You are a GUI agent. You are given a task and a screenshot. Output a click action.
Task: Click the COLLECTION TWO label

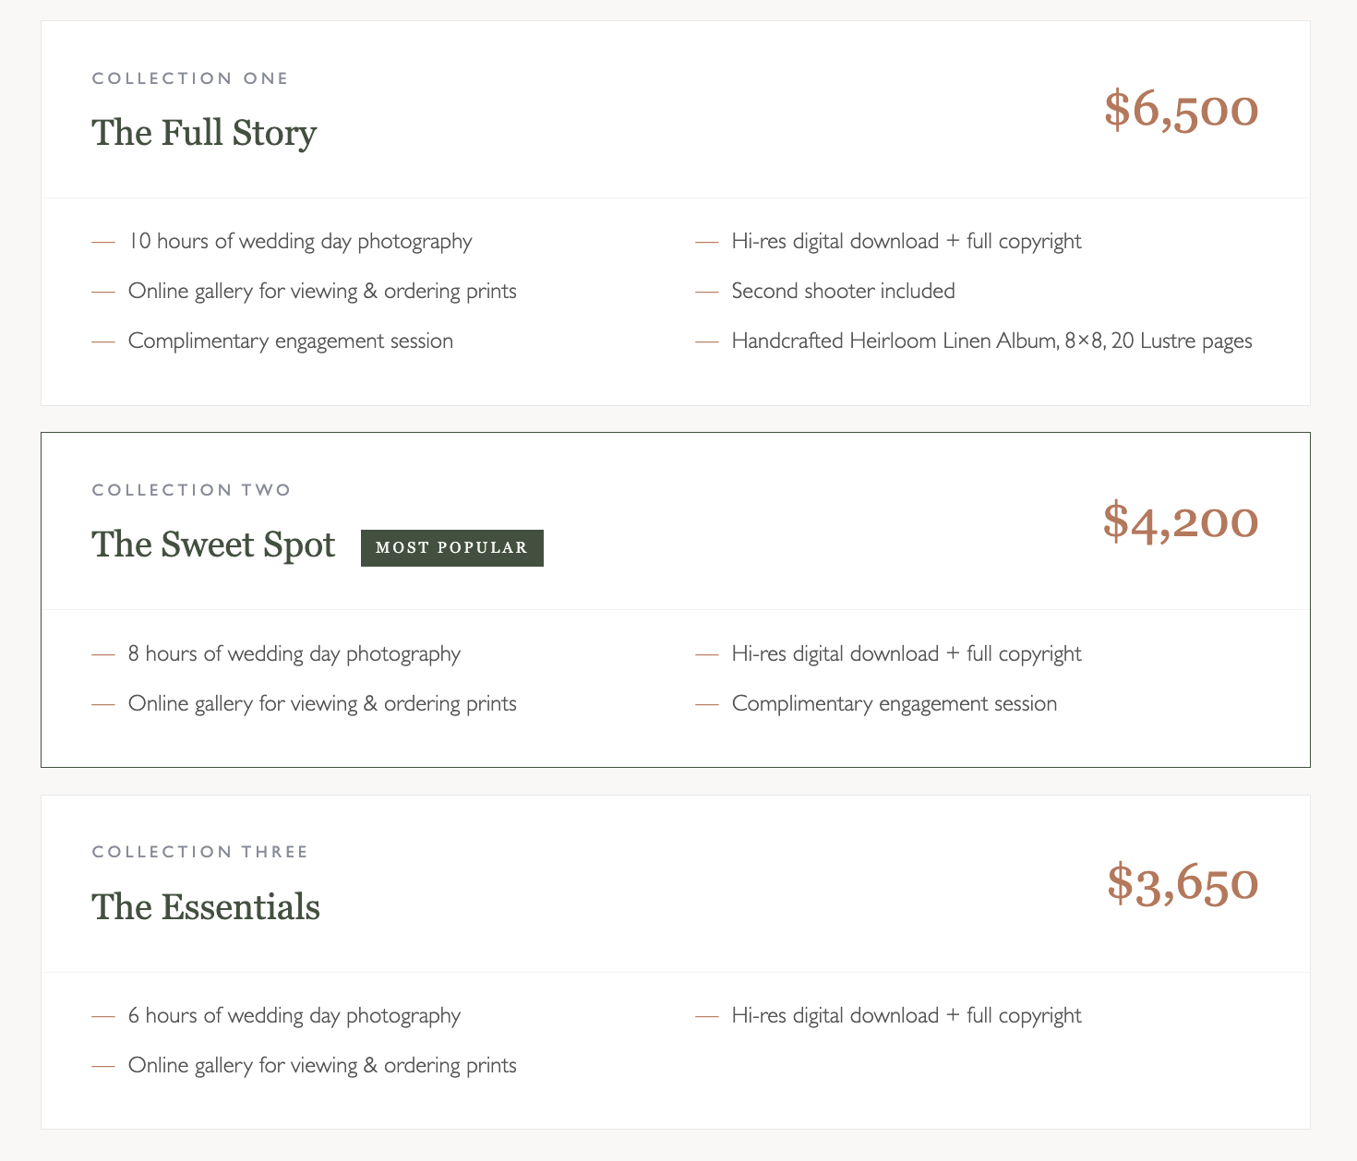(192, 490)
